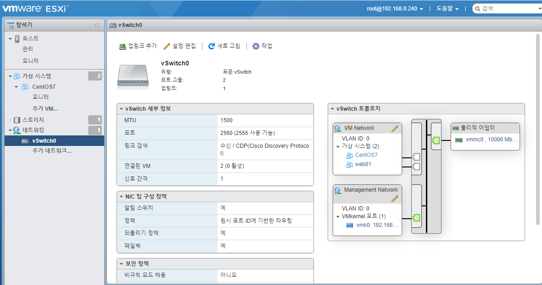Screen dimensions: 542x285
Task: Collapse the 네트워킹 tree arrow
Action: pos(10,130)
